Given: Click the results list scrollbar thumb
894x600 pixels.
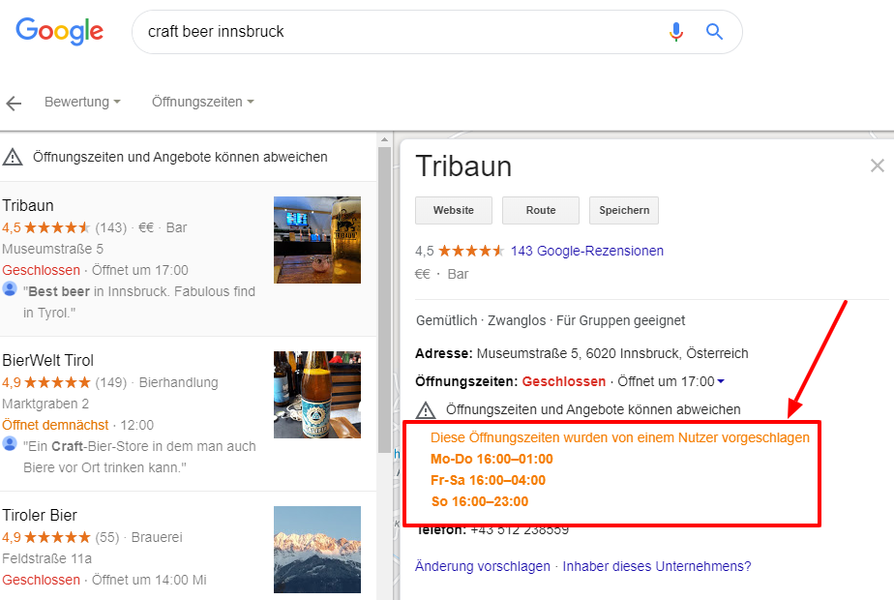Looking at the screenshot, I should (x=384, y=299).
